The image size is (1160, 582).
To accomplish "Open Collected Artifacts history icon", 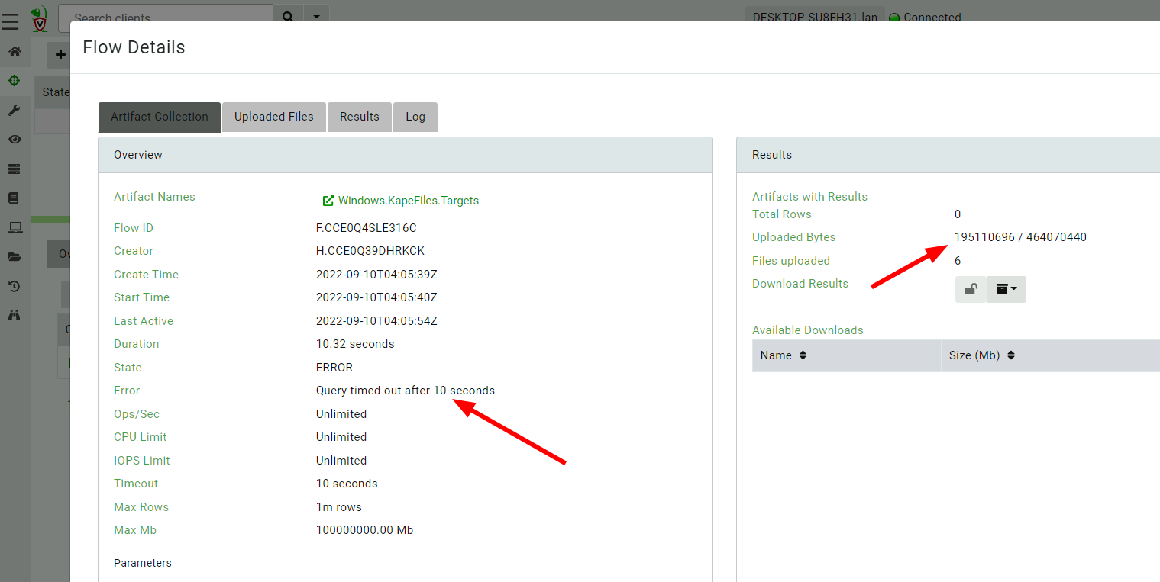I will click(x=15, y=286).
